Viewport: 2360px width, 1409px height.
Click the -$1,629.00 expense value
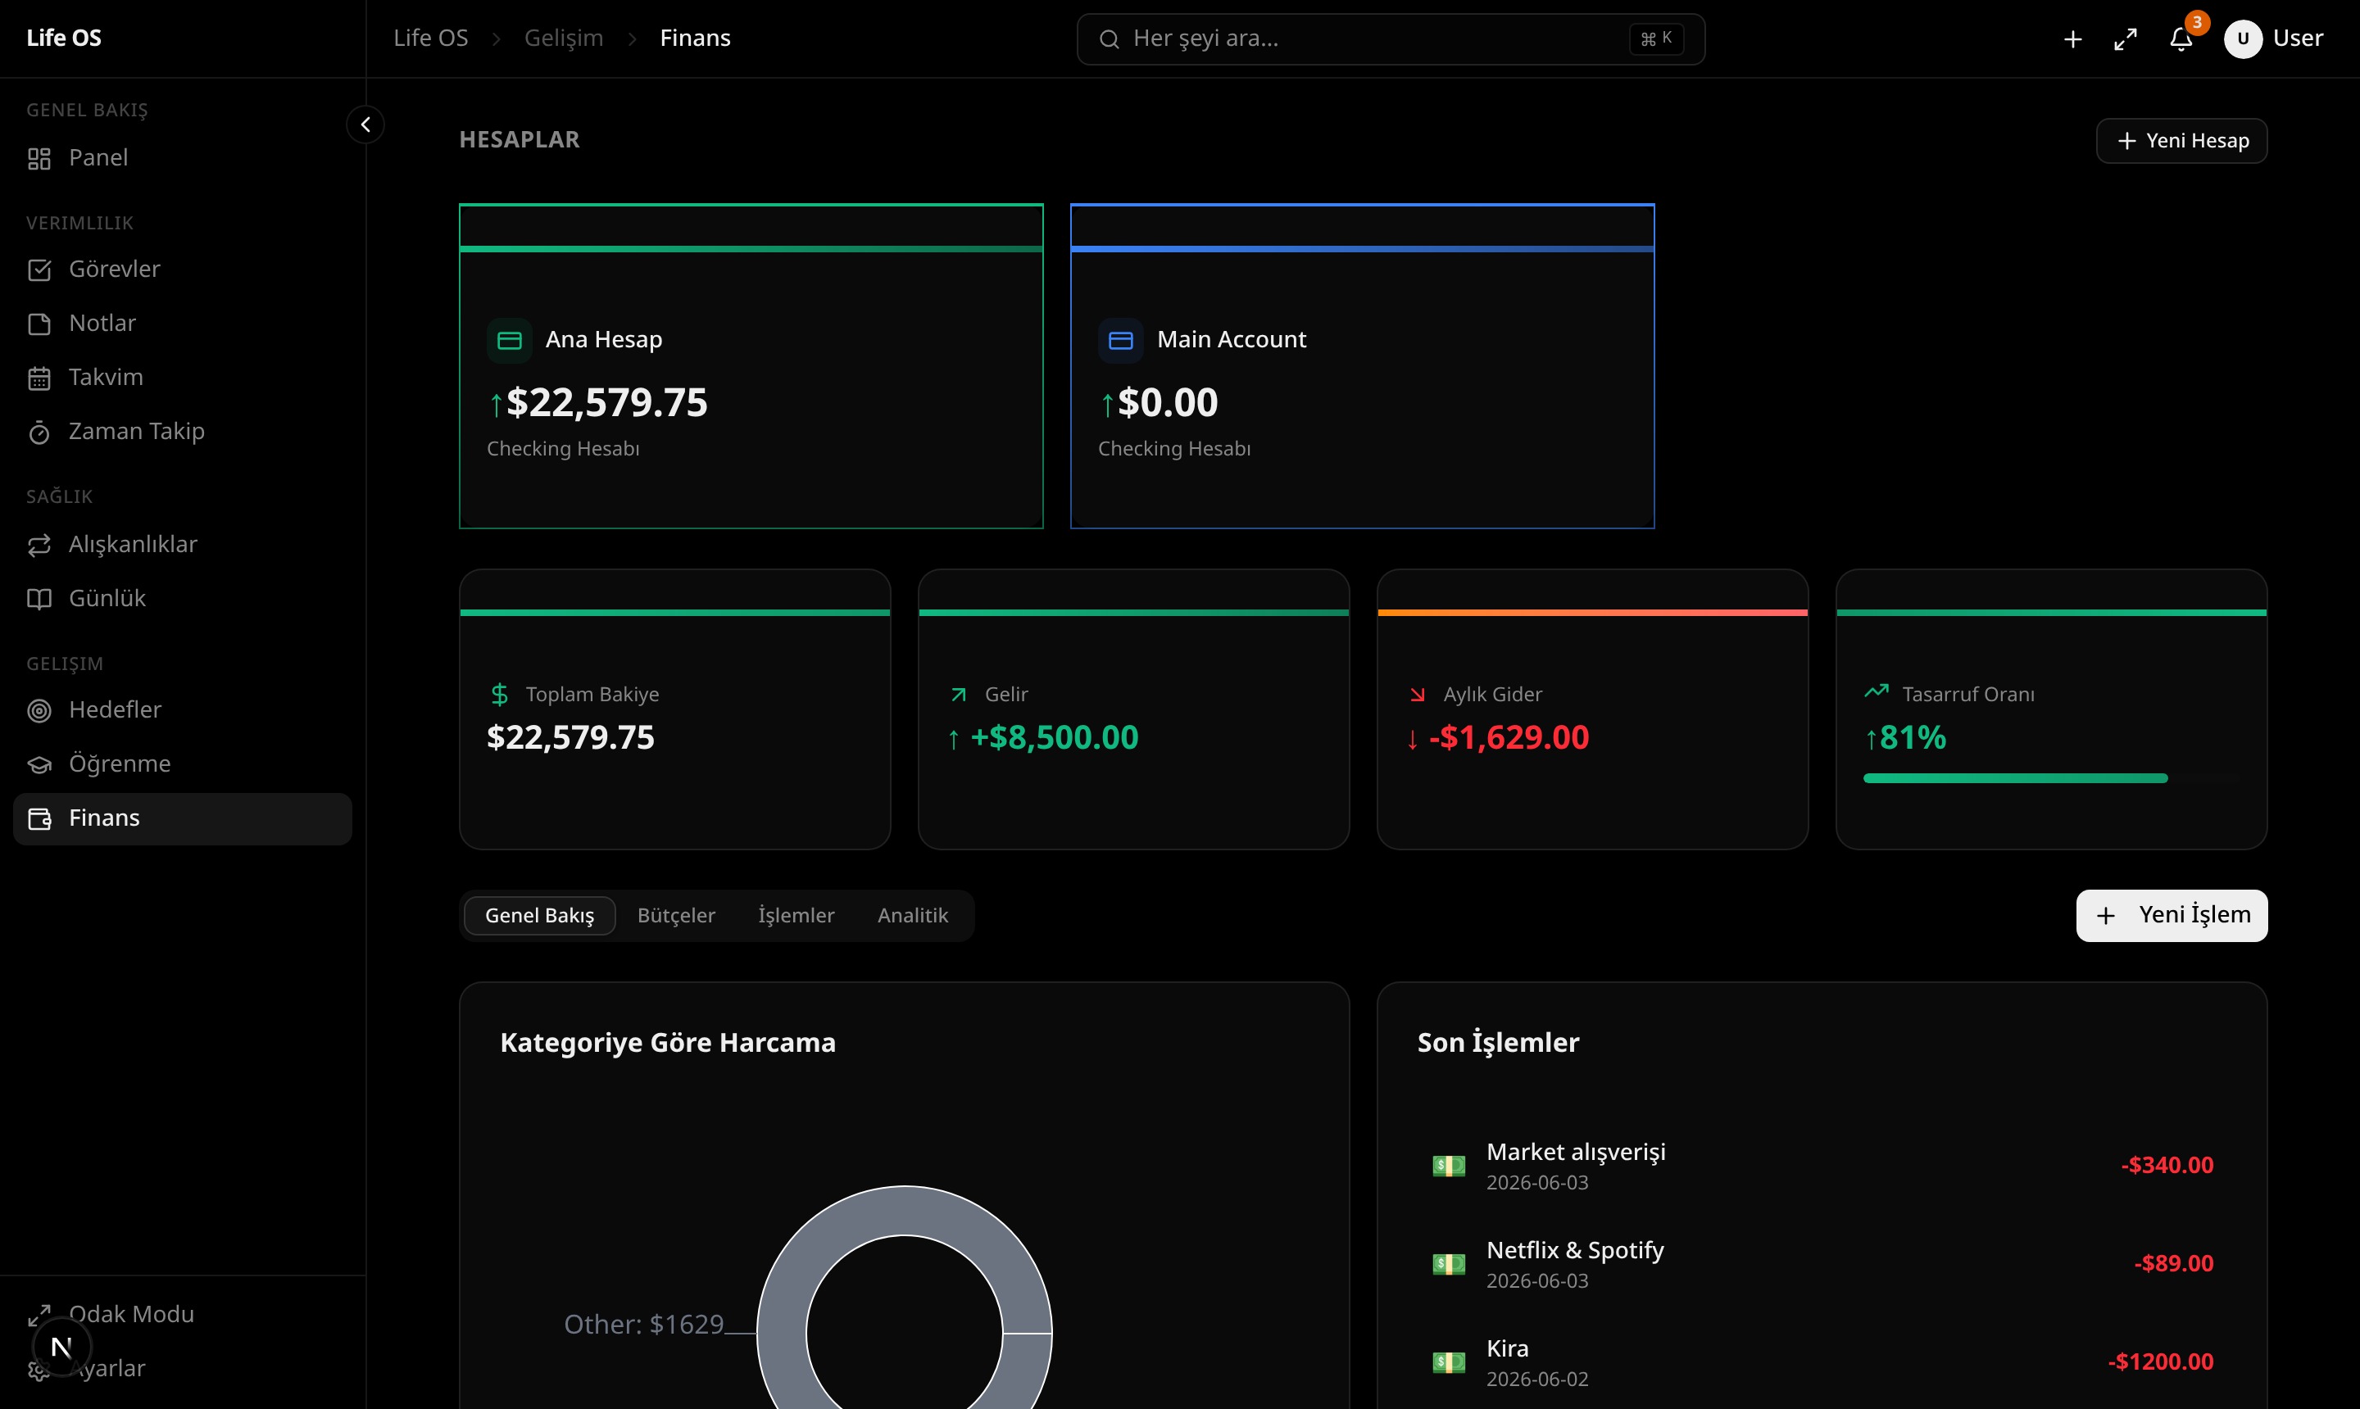point(1509,738)
